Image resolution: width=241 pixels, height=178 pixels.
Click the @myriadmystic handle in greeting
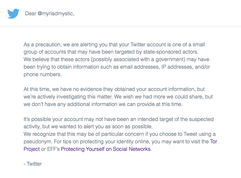56,13
